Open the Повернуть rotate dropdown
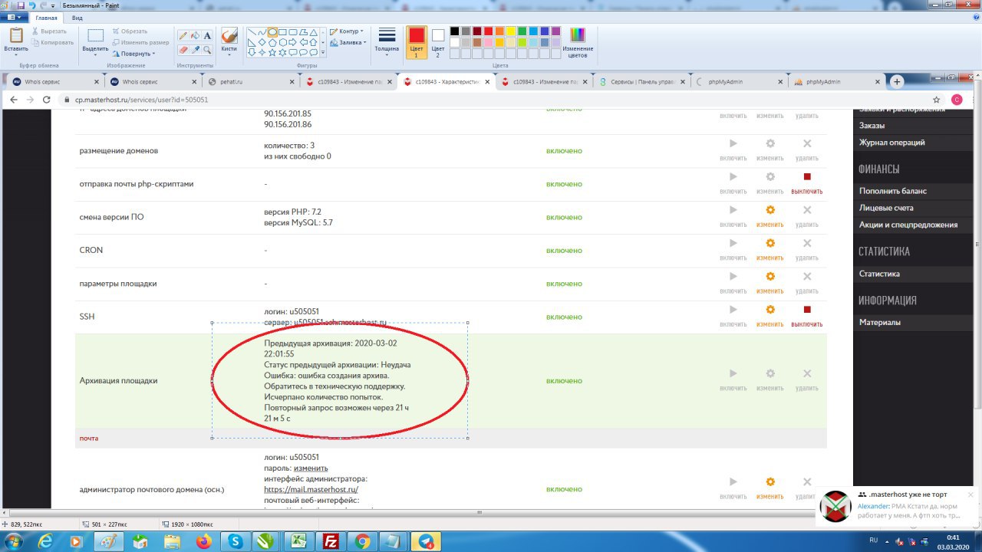This screenshot has width=982, height=552. pyautogui.click(x=133, y=54)
